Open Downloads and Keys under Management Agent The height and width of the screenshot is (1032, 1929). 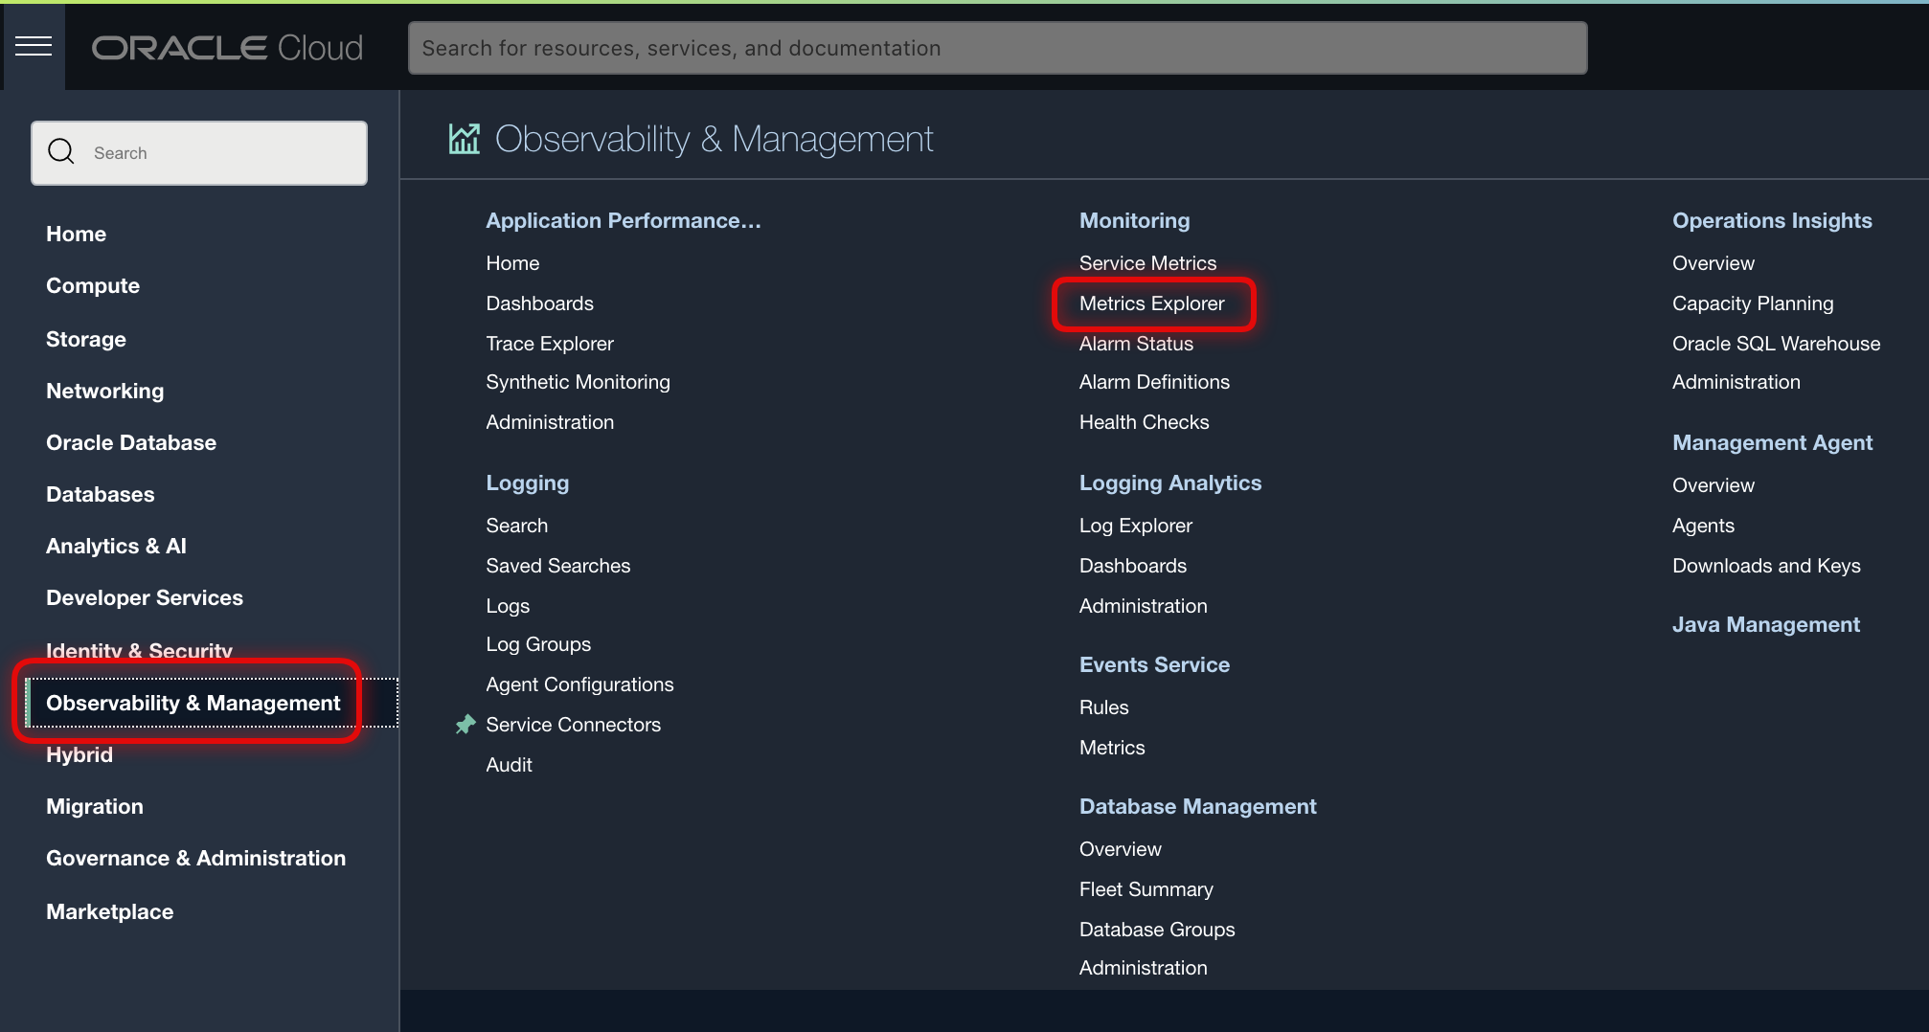tap(1766, 565)
